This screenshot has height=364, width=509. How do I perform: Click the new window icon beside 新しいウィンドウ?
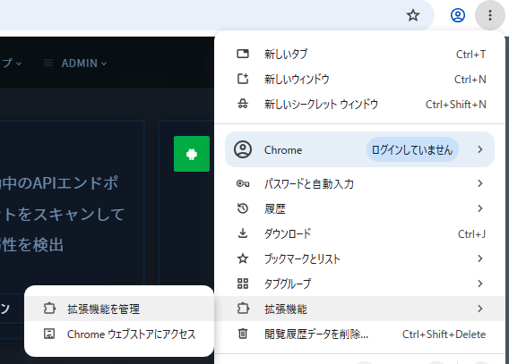243,79
